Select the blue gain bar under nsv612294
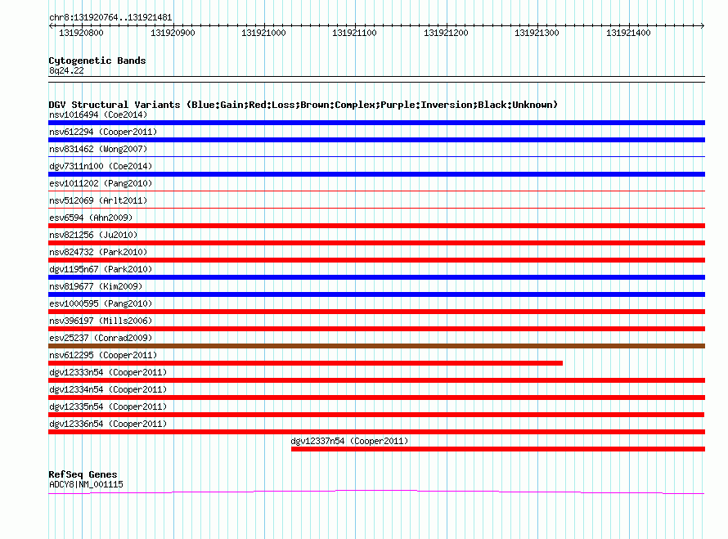This screenshot has width=728, height=539. (x=376, y=140)
